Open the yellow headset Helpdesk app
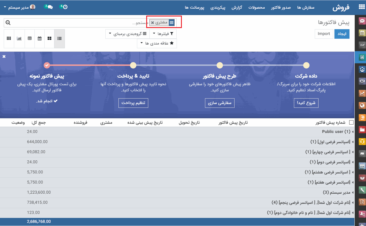This screenshot has height=226, width=366. (x=362, y=142)
